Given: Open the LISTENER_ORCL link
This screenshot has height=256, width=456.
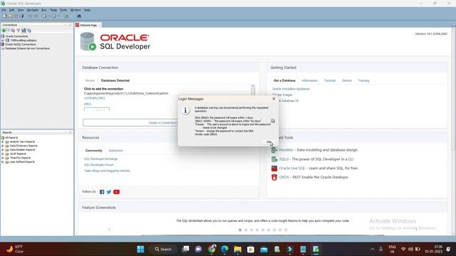Looking at the screenshot, I should coord(95,98).
